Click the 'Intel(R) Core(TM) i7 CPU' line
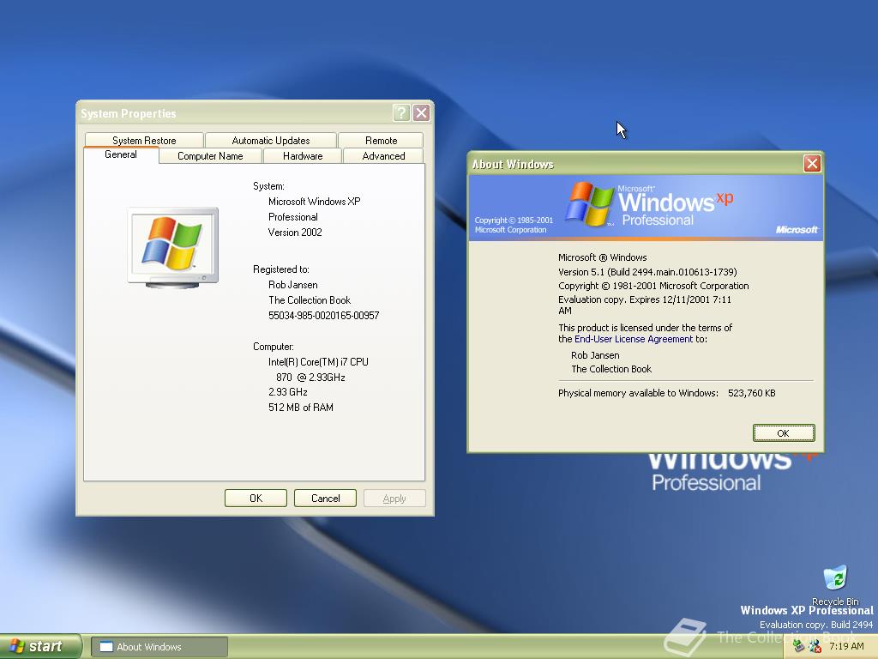The height and width of the screenshot is (659, 878). tap(318, 362)
